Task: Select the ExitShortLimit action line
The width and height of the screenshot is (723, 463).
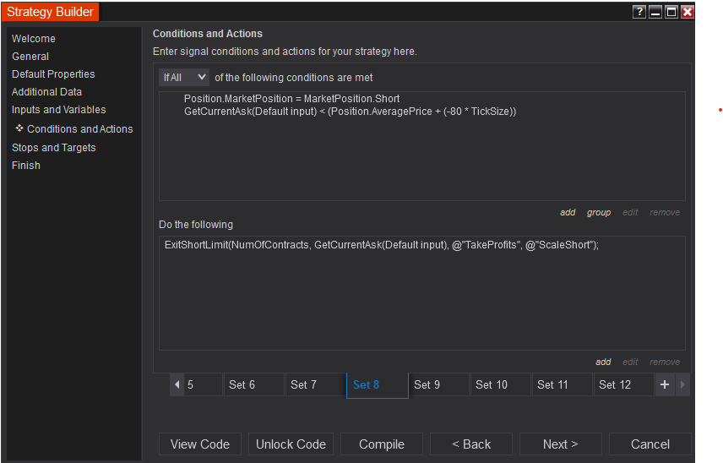Action: click(381, 245)
